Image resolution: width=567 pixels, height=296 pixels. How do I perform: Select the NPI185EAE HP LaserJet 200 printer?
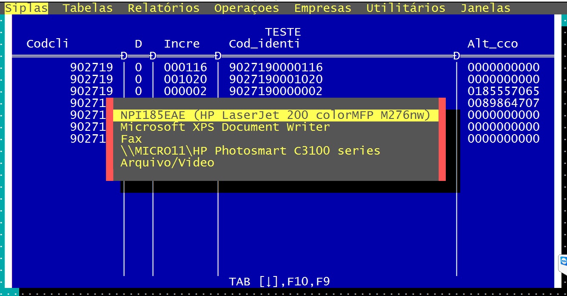pos(275,115)
